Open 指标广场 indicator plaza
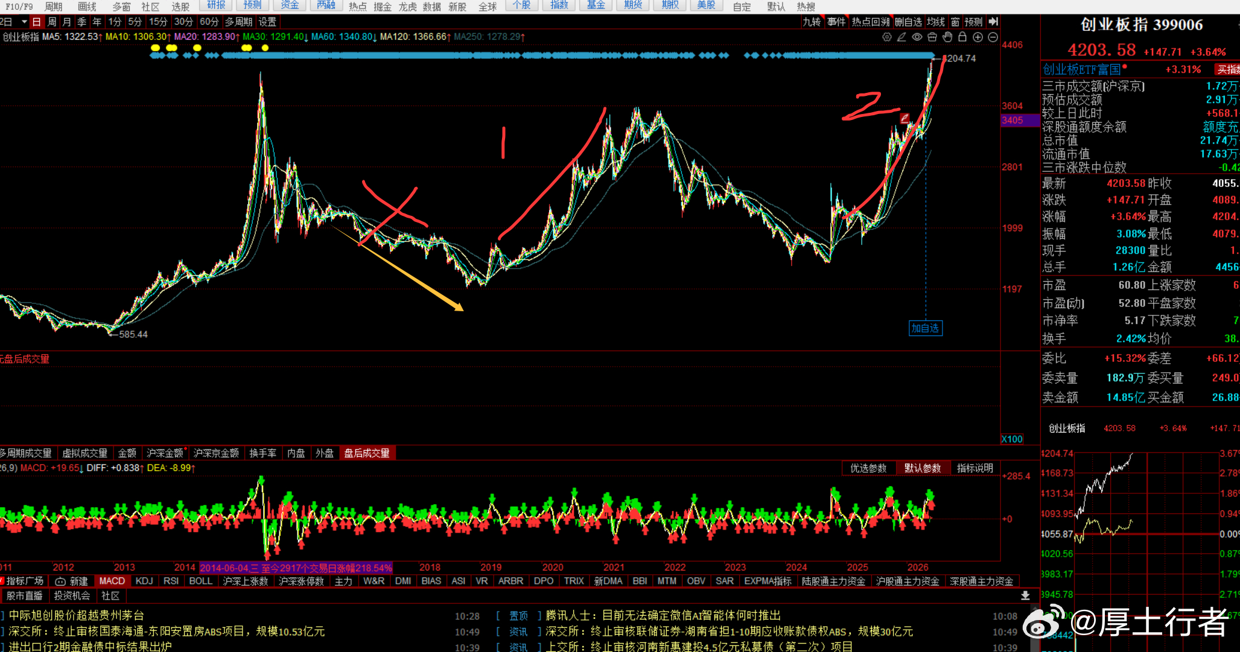The width and height of the screenshot is (1240, 652). tap(23, 581)
